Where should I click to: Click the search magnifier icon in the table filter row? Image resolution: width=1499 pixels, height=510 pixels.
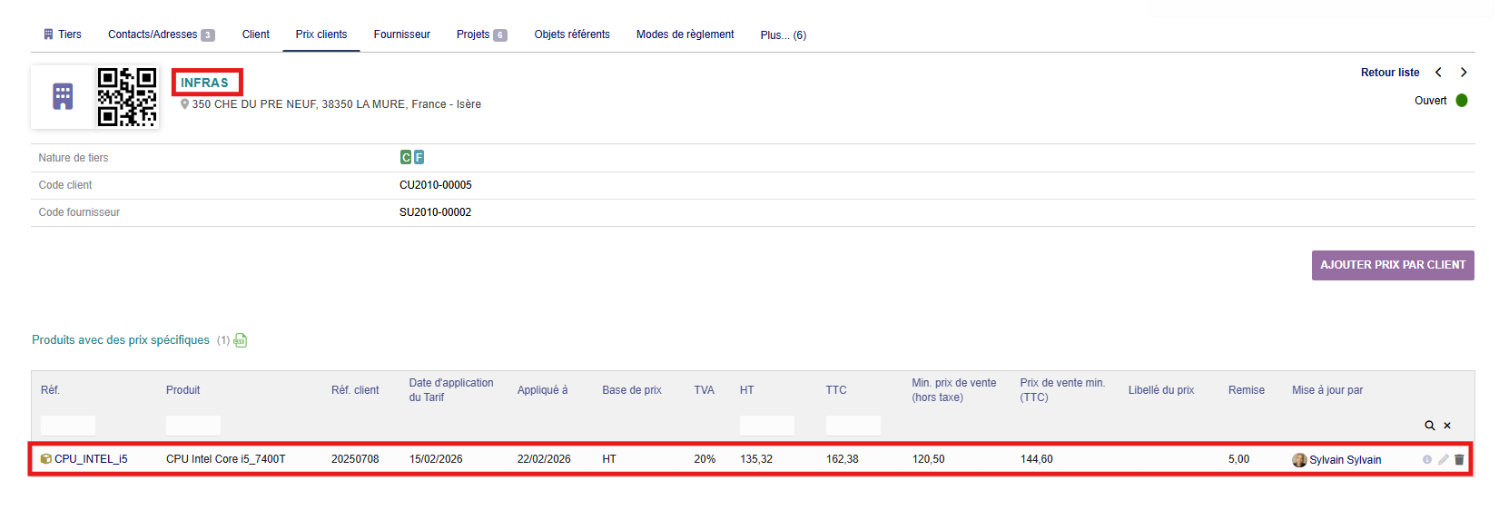click(1429, 426)
